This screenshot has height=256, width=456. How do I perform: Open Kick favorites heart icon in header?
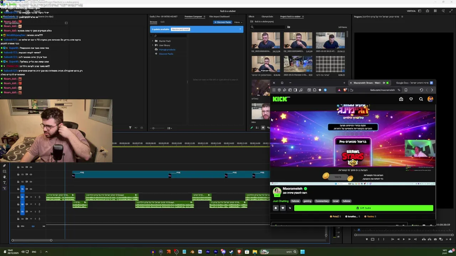(411, 99)
